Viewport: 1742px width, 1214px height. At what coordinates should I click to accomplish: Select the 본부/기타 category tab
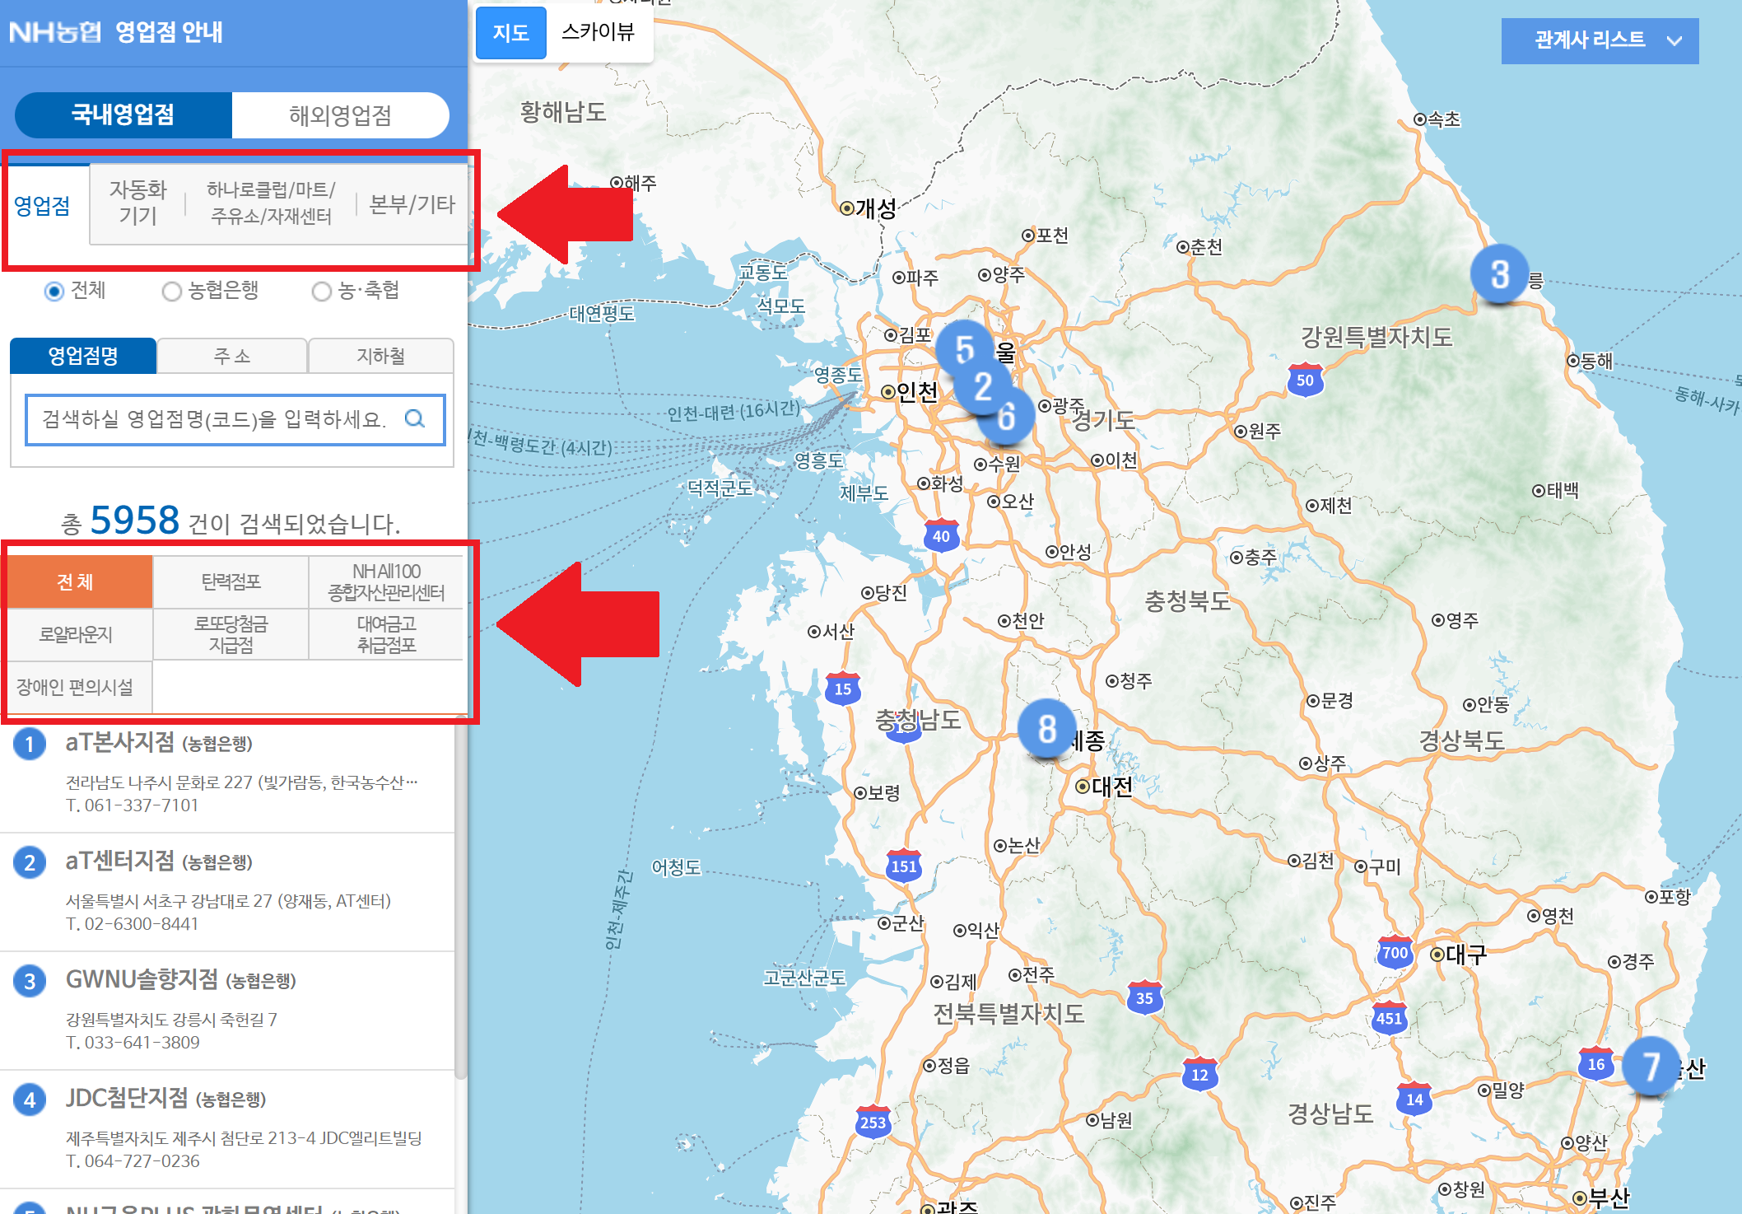point(412,203)
